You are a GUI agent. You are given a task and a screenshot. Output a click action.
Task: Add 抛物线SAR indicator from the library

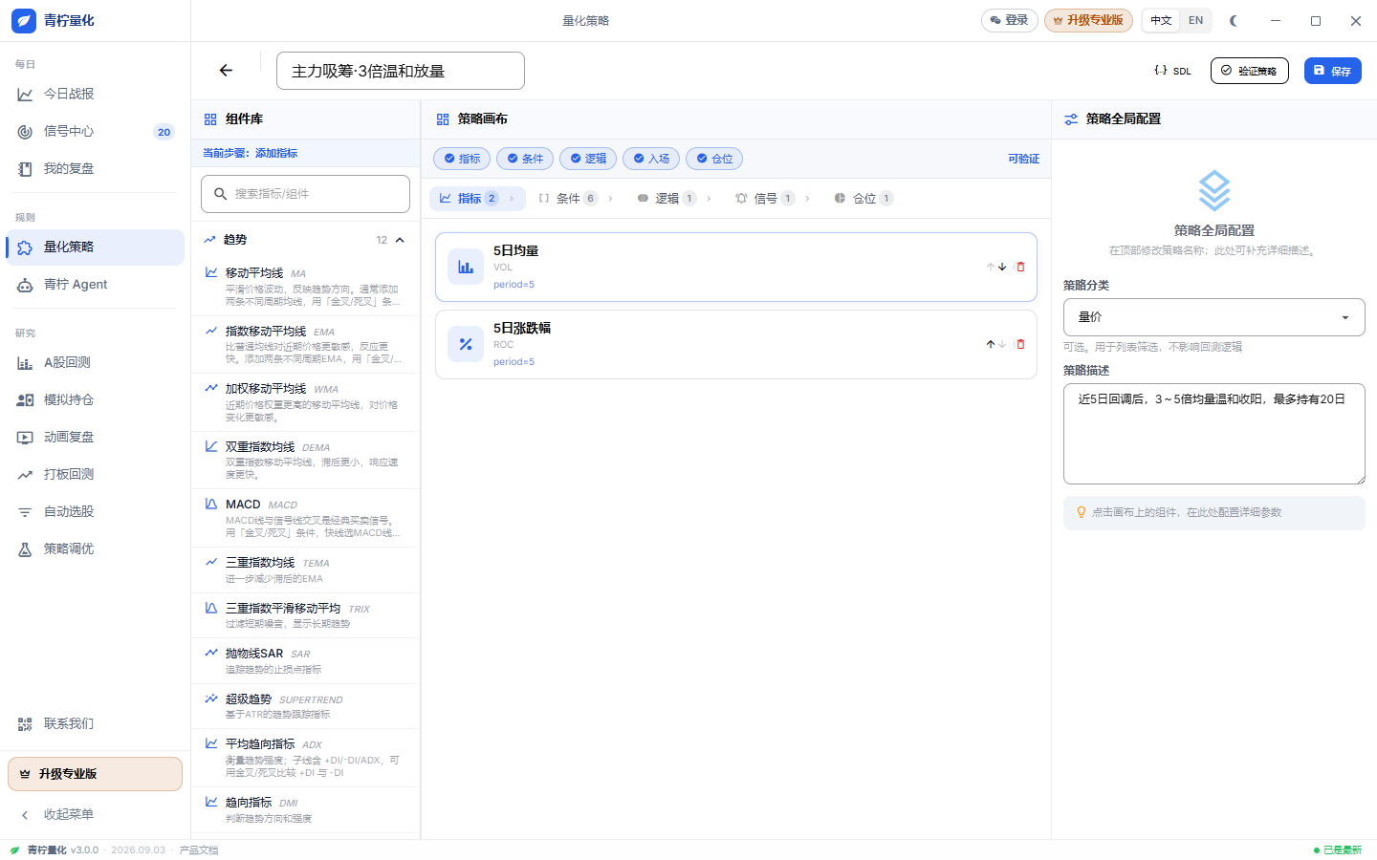[x=305, y=660]
